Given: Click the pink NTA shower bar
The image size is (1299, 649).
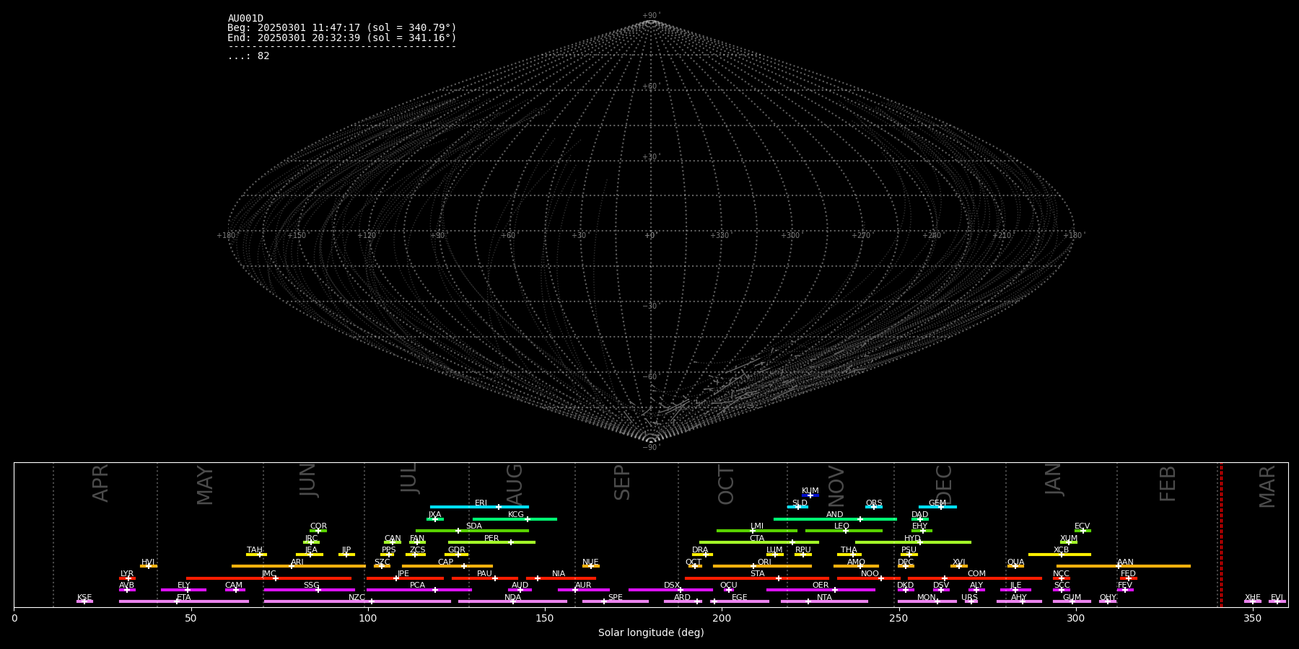Looking at the screenshot, I should click(824, 601).
